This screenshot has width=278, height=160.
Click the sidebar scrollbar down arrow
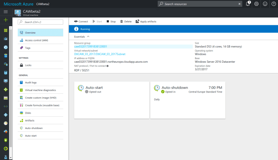click(x=11, y=158)
